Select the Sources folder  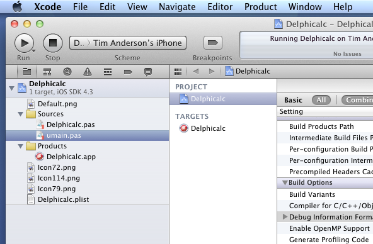[x=88, y=114]
